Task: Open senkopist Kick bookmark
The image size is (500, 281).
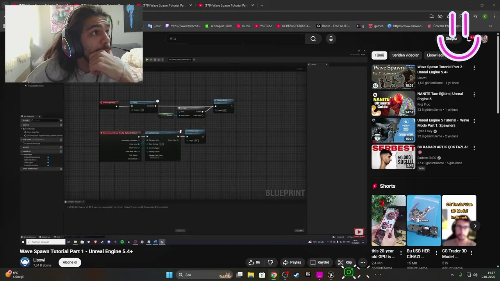Action: tap(218, 26)
